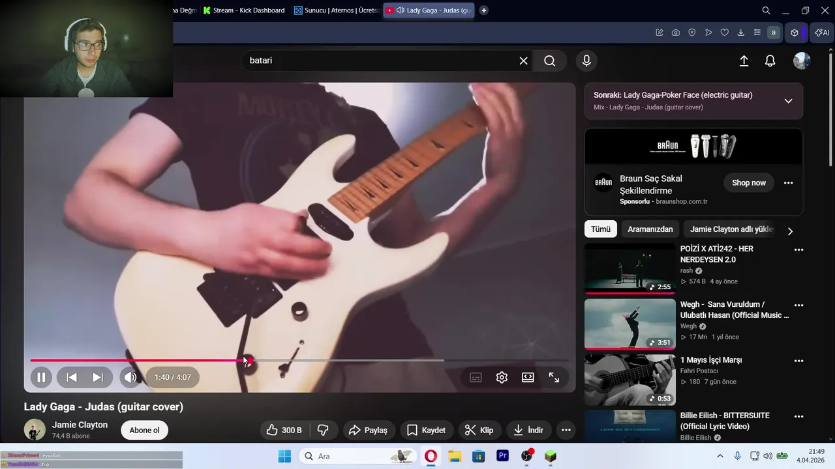Open Jamie Clayton channel name

tap(80, 425)
